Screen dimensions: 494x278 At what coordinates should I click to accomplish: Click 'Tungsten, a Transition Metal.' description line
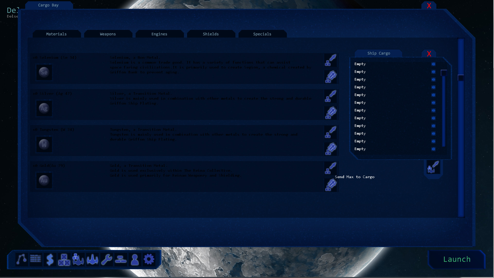(143, 129)
